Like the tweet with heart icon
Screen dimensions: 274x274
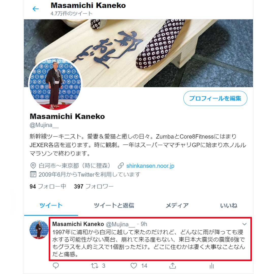point(134,266)
